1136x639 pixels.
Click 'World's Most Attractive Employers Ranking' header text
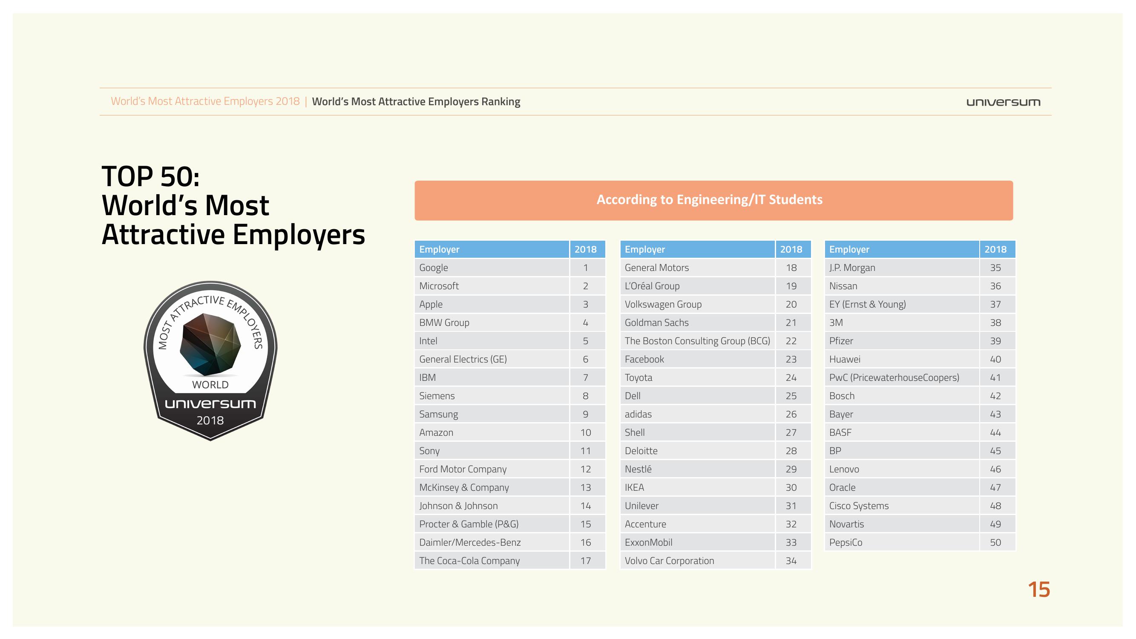(416, 102)
